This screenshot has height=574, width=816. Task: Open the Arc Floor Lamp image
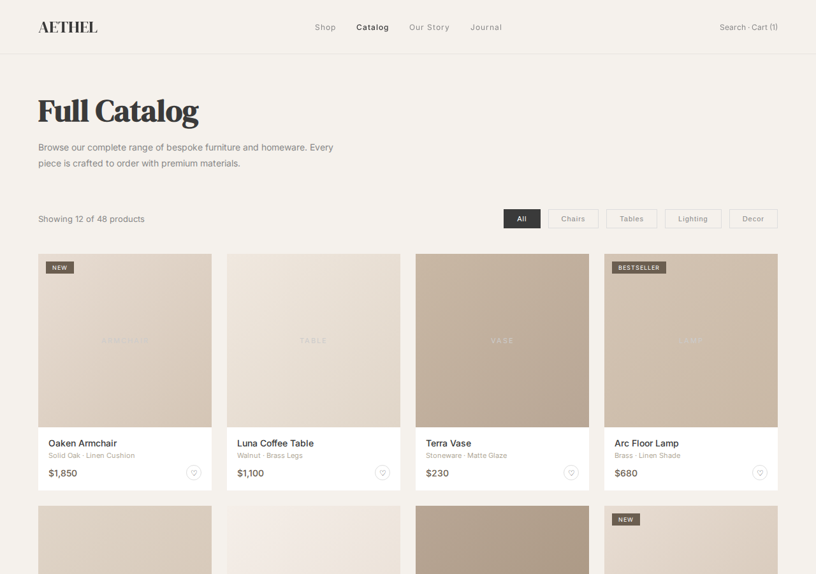691,341
